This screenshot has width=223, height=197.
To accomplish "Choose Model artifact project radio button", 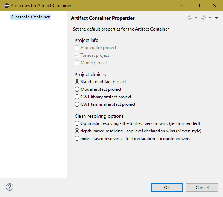I will coord(77,89).
